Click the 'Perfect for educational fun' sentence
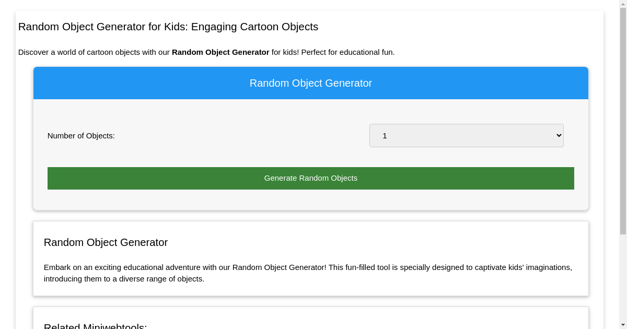Screen dimensions: 627x329 tap(348, 52)
